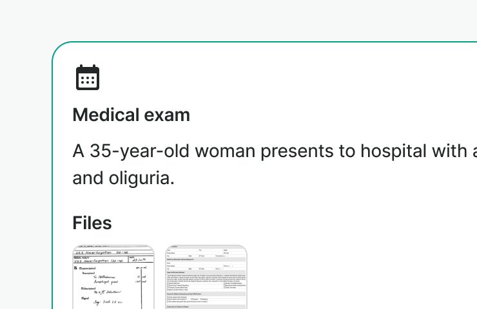477x309 pixels.
Task: Click the teal top border of the card
Action: pyautogui.click(x=258, y=42)
